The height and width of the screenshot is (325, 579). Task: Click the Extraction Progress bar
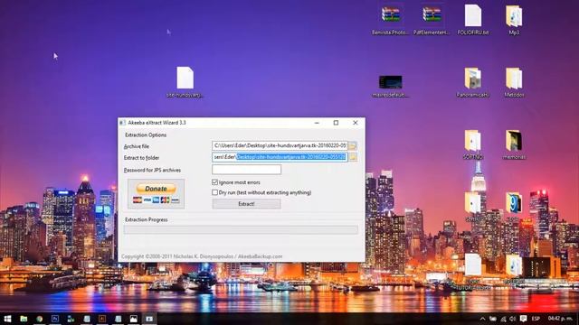click(x=241, y=230)
